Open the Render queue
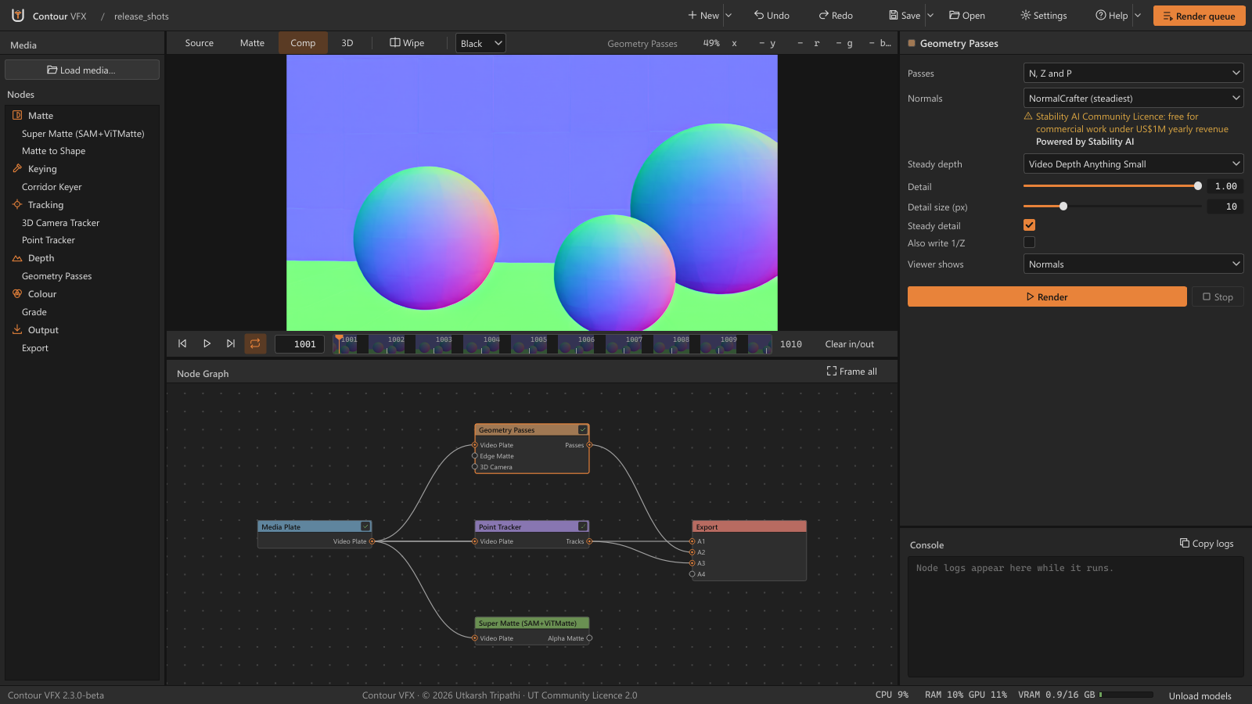The image size is (1252, 704). point(1199,16)
